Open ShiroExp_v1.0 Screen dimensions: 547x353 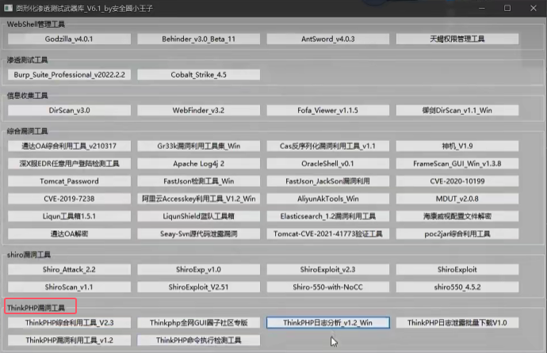198,269
